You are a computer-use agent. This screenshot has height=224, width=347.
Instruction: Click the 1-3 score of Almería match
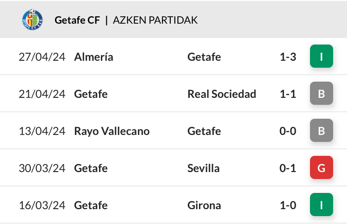coord(288,57)
